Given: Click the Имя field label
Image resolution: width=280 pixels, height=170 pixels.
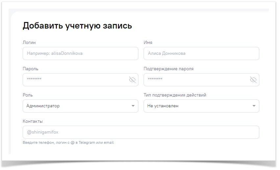Looking at the screenshot, I should click(148, 43).
